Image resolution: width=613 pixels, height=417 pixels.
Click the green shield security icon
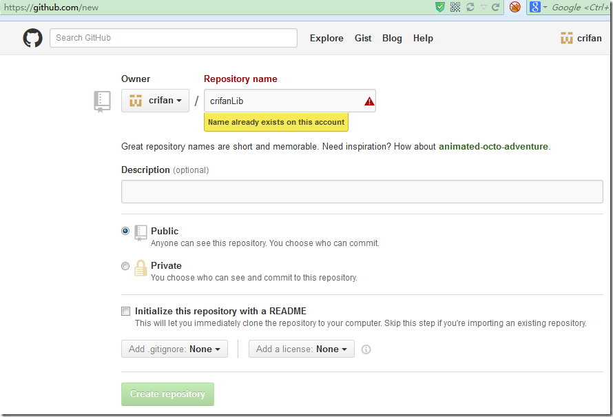(440, 7)
